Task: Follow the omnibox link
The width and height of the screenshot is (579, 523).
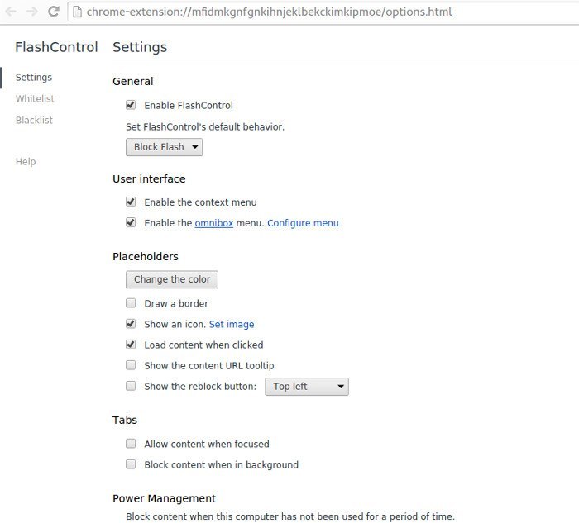Action: (x=214, y=223)
